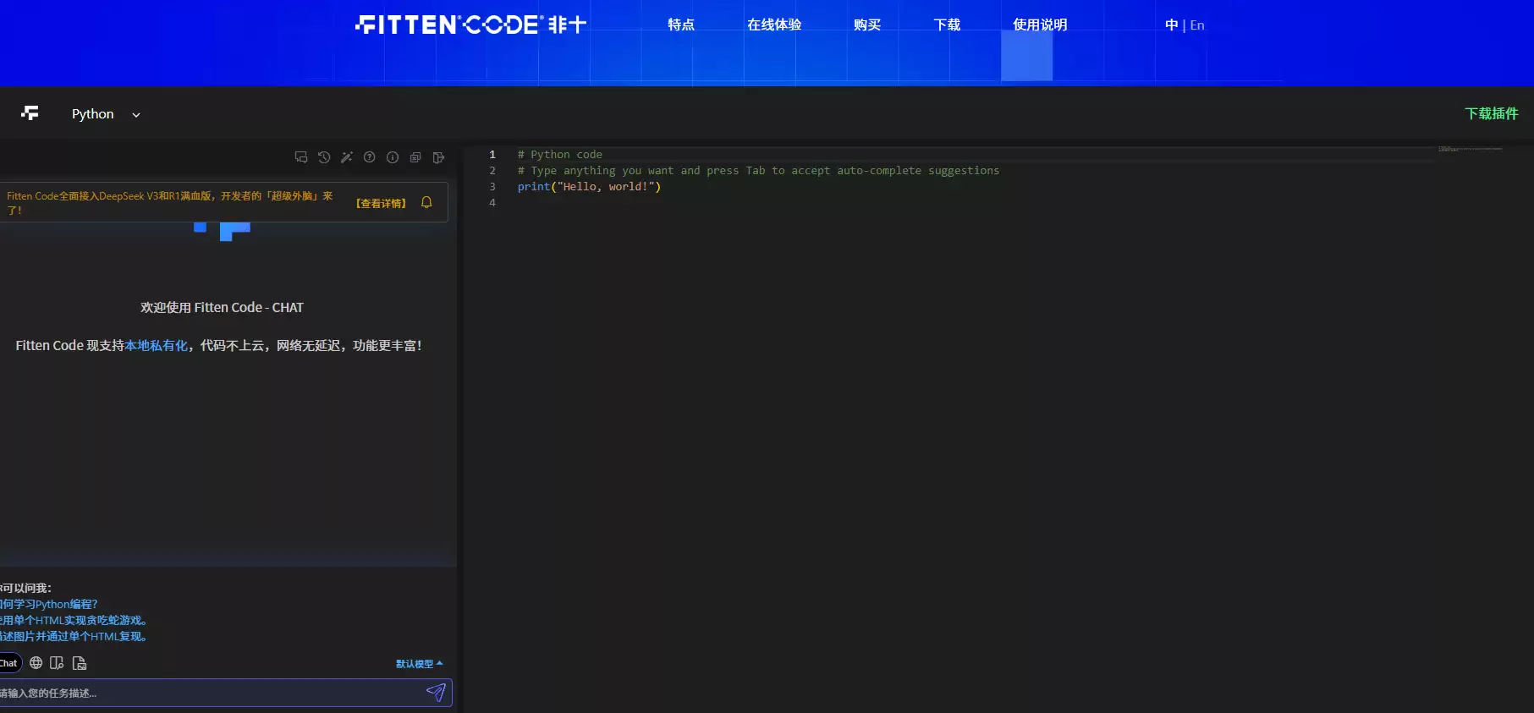Click editor line 3 print statement
1534x713 pixels.
pyautogui.click(x=589, y=186)
